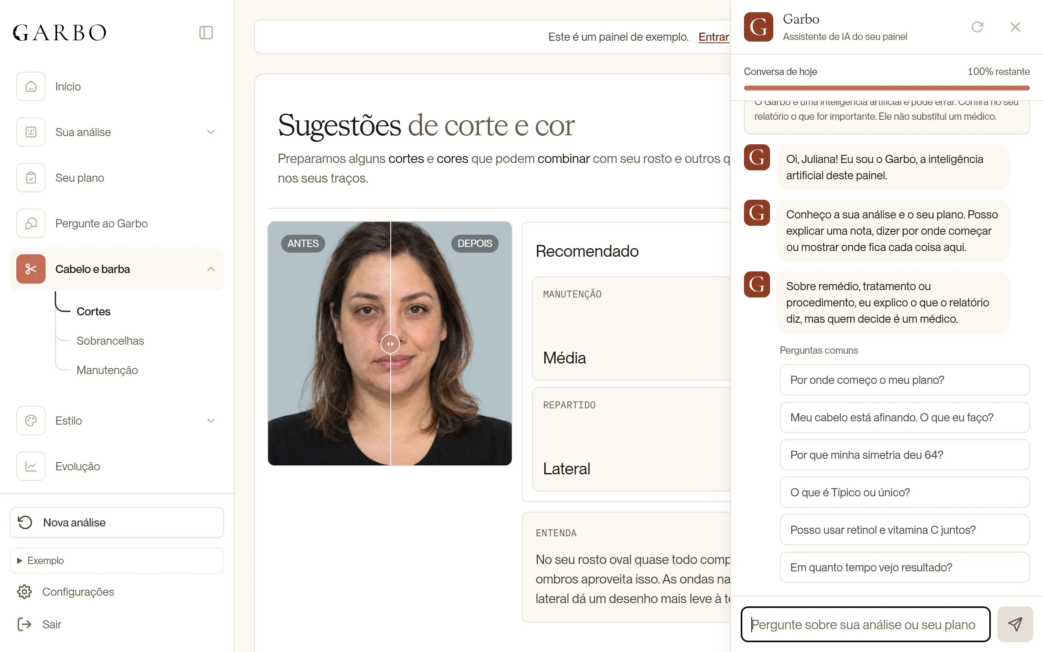Open the Seu plano menu item
1043x652 pixels.
(117, 178)
